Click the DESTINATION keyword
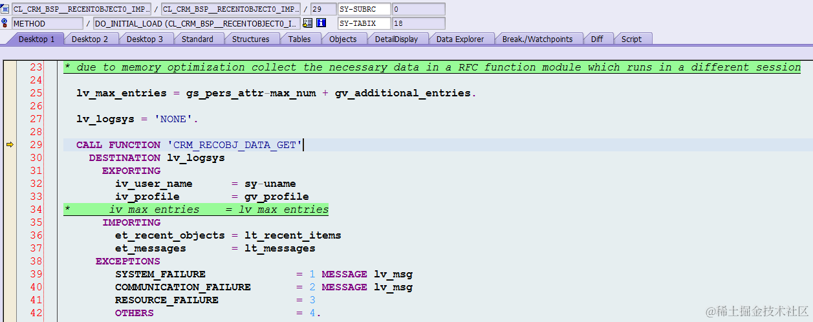 (x=125, y=158)
